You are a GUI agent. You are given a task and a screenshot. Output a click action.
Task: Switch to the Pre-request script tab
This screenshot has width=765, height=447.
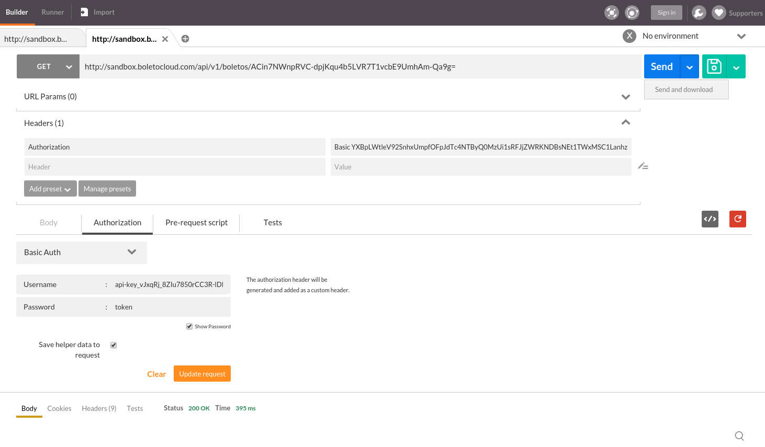[x=196, y=223]
